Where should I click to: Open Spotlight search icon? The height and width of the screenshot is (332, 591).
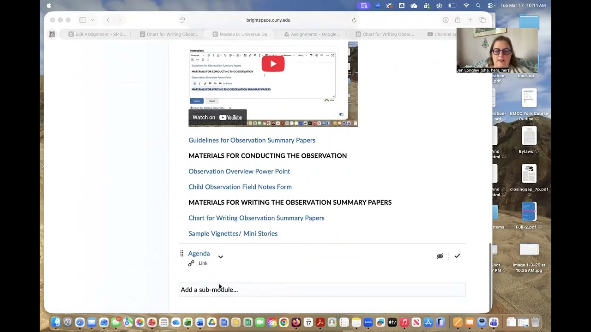pos(478,6)
